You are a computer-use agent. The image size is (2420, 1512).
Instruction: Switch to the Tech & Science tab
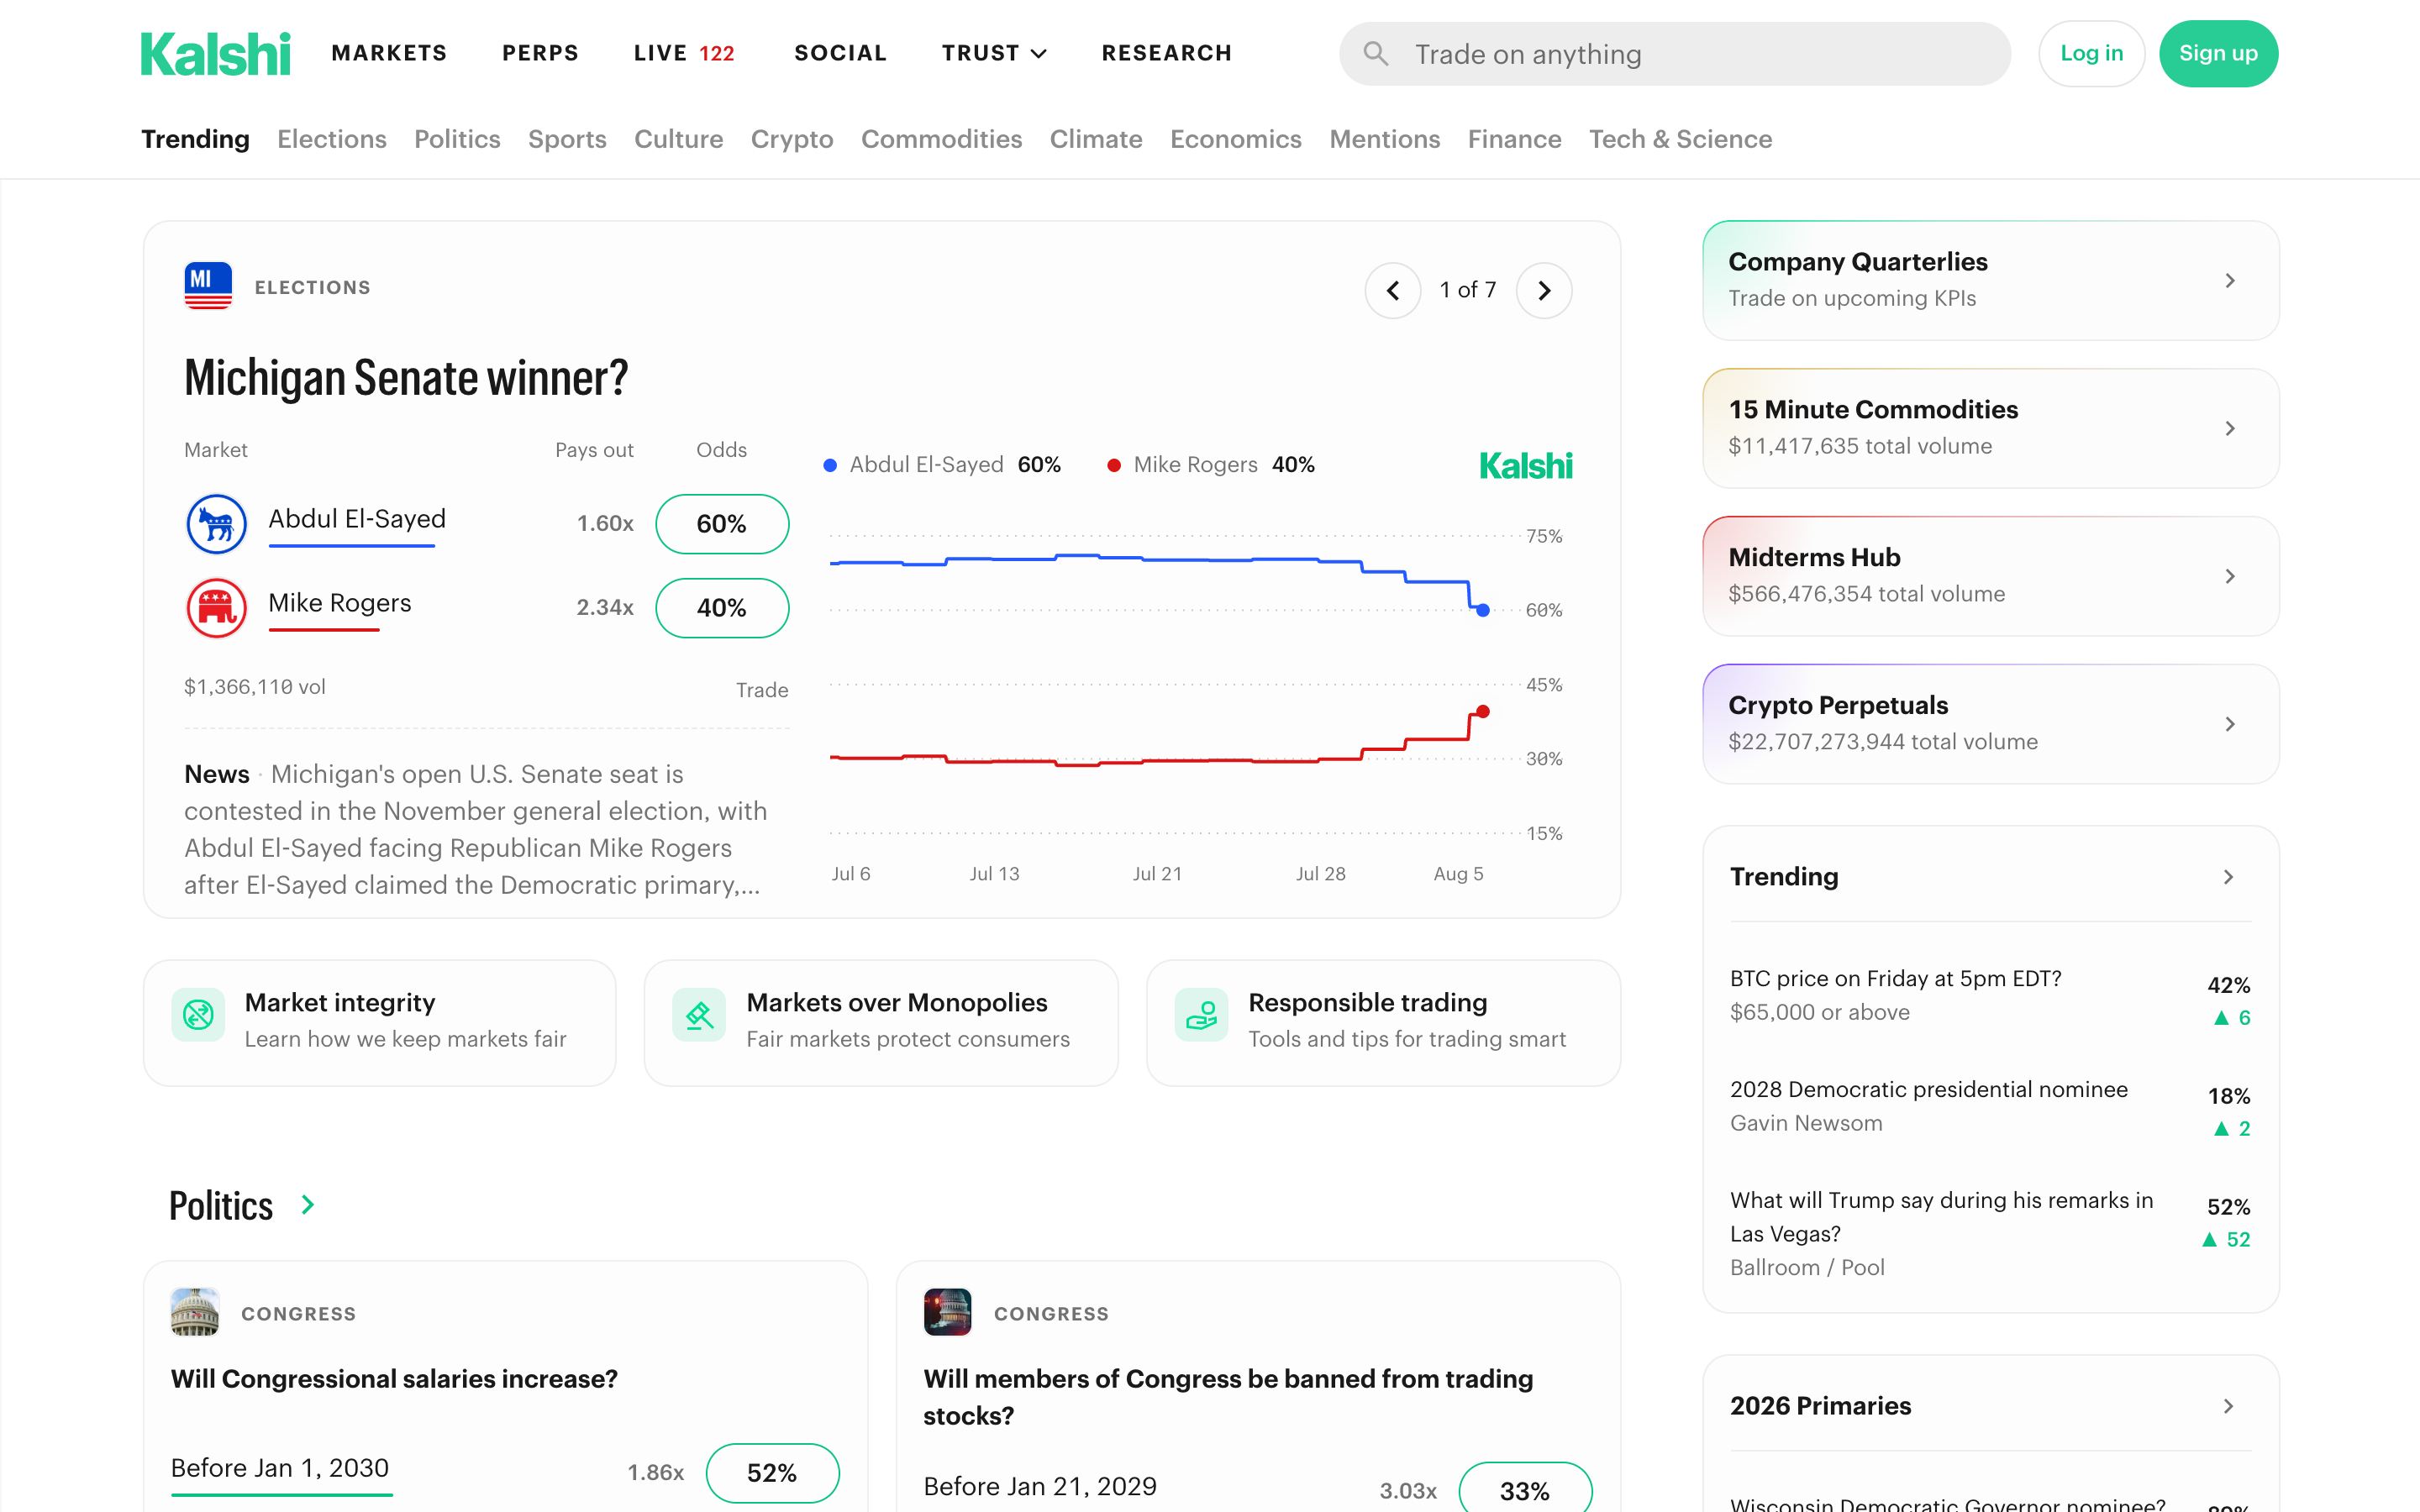[1680, 139]
